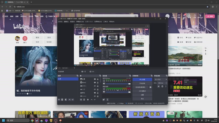Toggle visibility eye of 职位 source
Image resolution: width=219 pixels, height=123 pixels.
click(95, 93)
